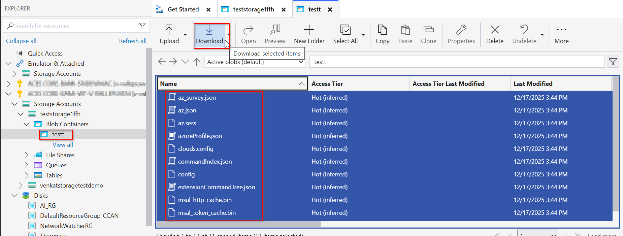
Task: Expand the Queues tree node
Action: click(x=27, y=165)
